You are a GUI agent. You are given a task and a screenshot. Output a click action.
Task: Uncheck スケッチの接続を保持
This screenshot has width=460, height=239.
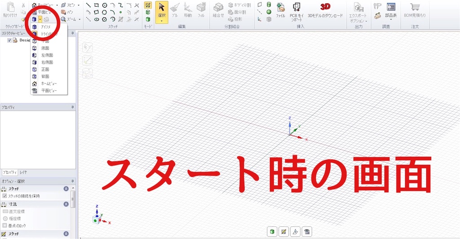tap(4, 196)
